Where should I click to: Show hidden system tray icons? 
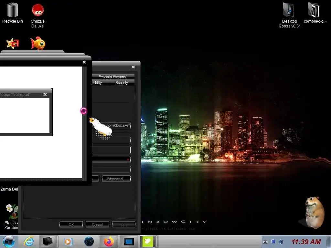click(265, 242)
